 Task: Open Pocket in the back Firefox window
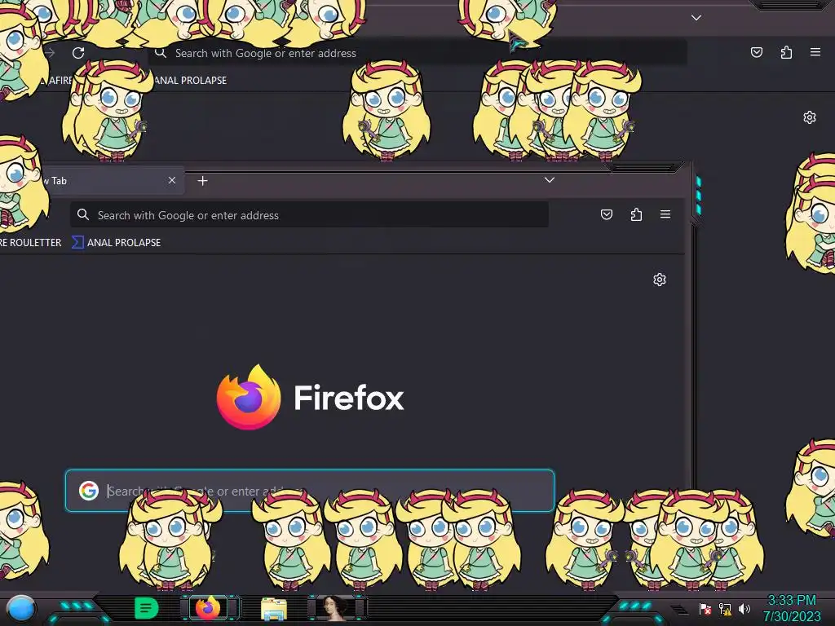point(756,52)
